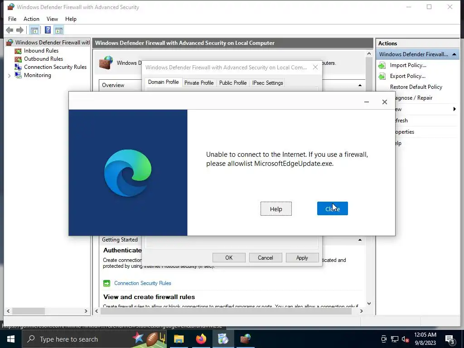The image size is (464, 348).
Task: Open File Explorer from the taskbar
Action: click(179, 339)
